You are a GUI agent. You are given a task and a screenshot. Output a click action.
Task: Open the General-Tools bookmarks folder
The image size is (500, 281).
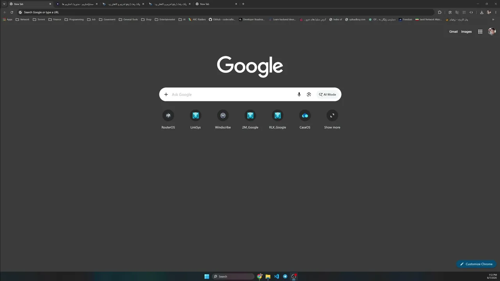pos(128,20)
